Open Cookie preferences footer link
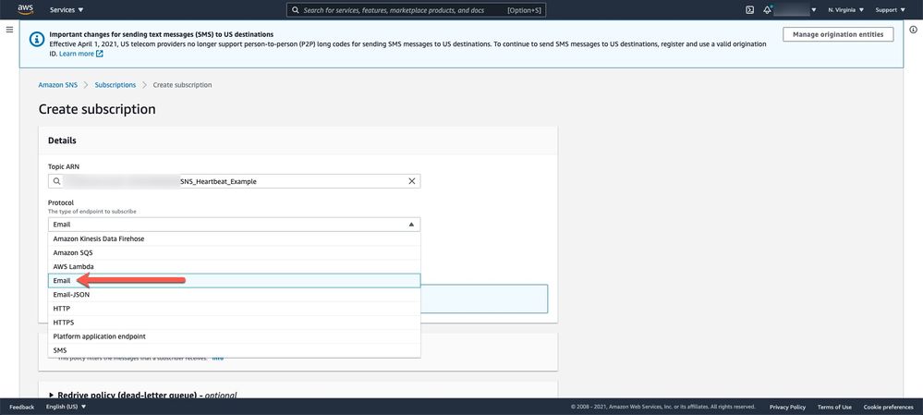Screen dimensions: 923x415 888,407
